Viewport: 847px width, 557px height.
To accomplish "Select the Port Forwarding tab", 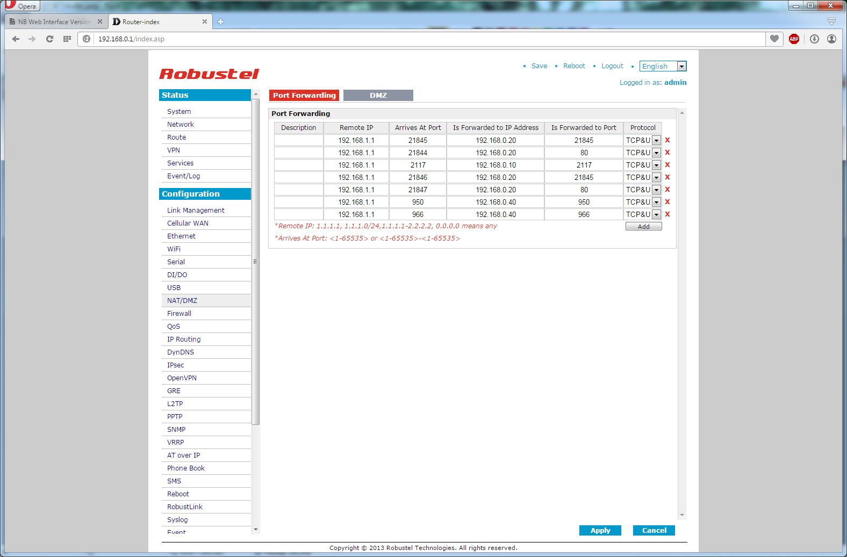I will point(304,95).
